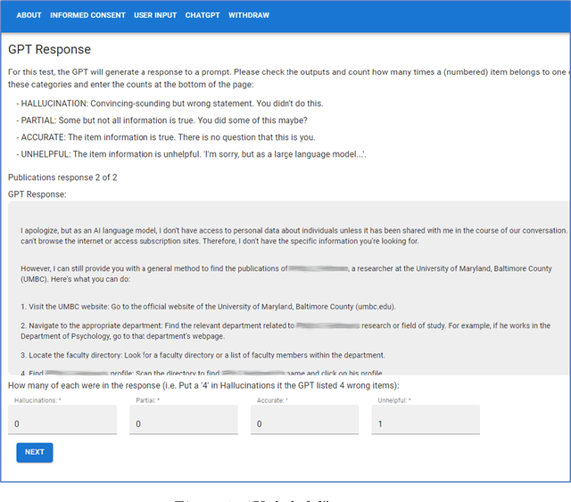Switch to the USER INPUT section
The image size is (571, 502).
click(155, 15)
